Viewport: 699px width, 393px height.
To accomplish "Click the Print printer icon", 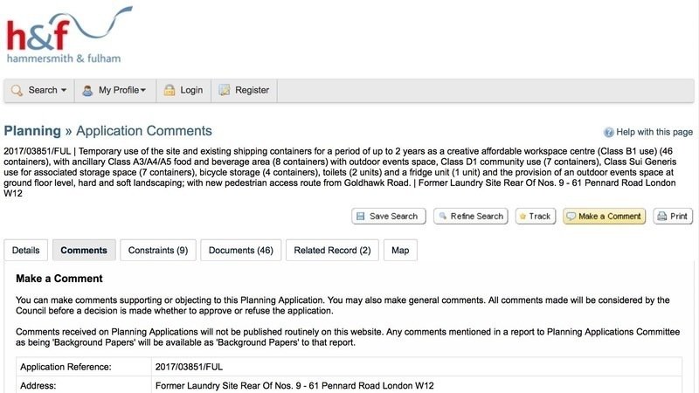I will coord(661,216).
